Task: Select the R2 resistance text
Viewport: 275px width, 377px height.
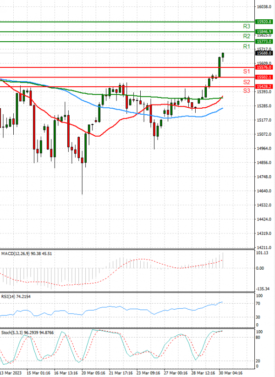Action: coord(247,36)
